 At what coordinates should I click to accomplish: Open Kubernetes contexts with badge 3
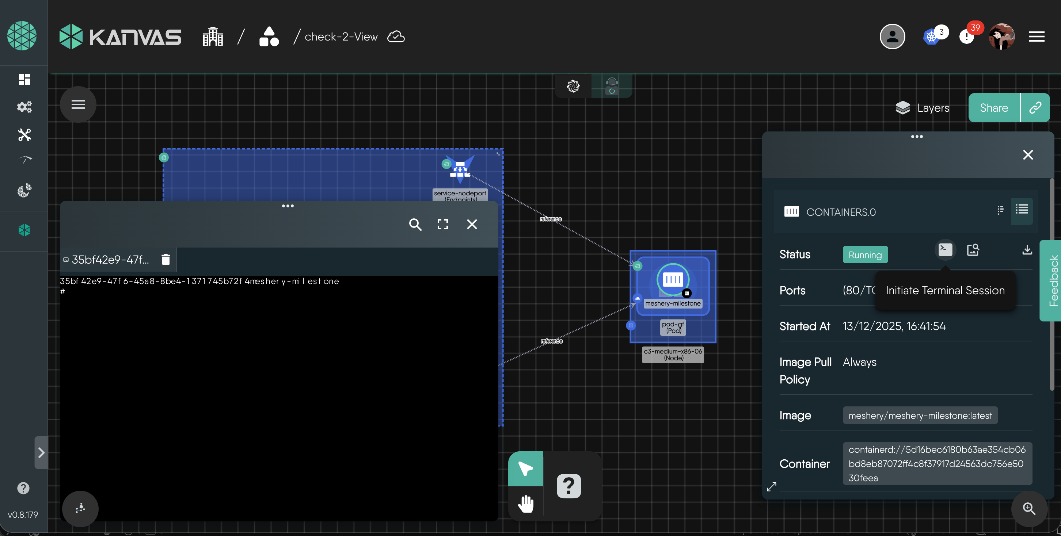point(932,37)
